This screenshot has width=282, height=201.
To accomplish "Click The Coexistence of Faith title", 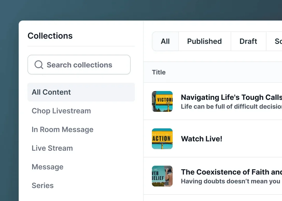I will point(231,172).
